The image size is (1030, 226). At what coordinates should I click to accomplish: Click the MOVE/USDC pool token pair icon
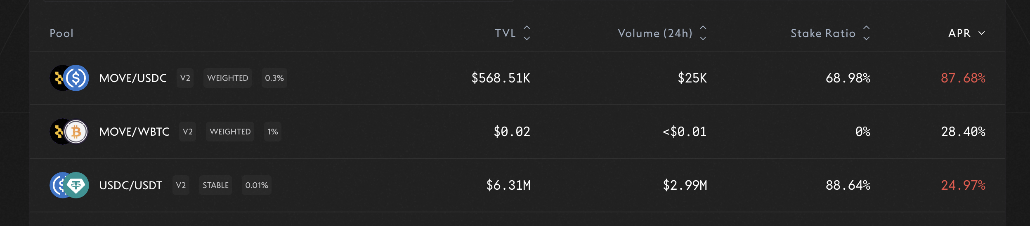click(69, 78)
